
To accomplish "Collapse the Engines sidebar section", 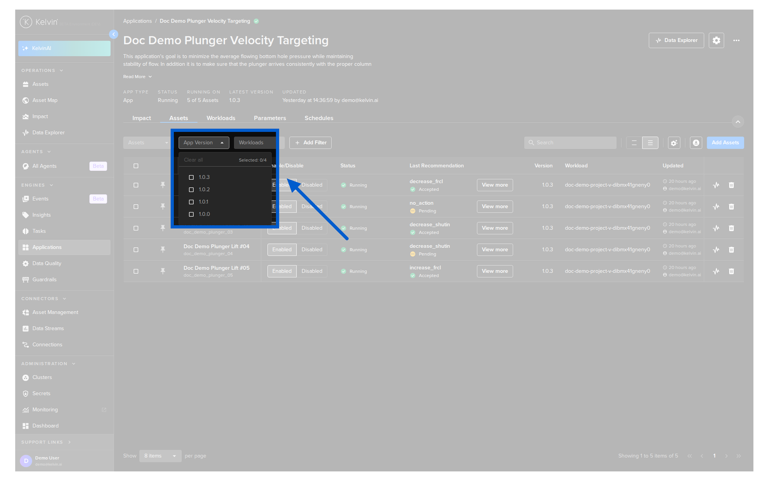I will [37, 185].
